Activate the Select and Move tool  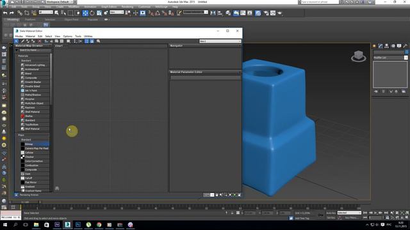tap(85, 13)
